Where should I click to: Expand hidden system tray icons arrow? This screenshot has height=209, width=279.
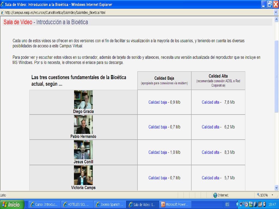coord(237,204)
